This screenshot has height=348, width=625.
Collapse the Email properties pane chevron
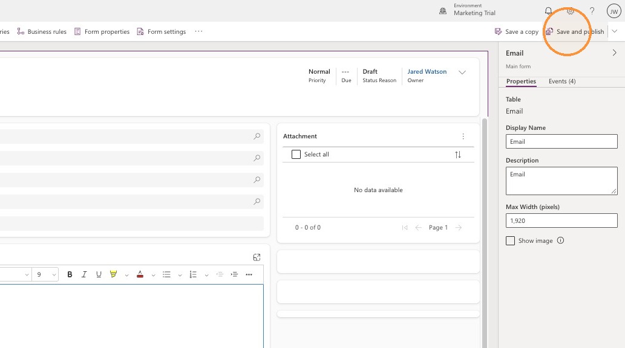point(614,53)
